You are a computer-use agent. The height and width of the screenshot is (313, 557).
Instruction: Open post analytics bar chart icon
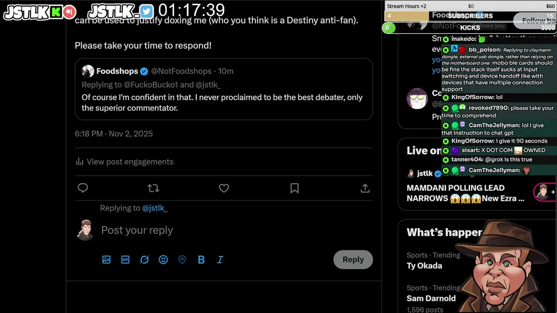[x=80, y=162]
